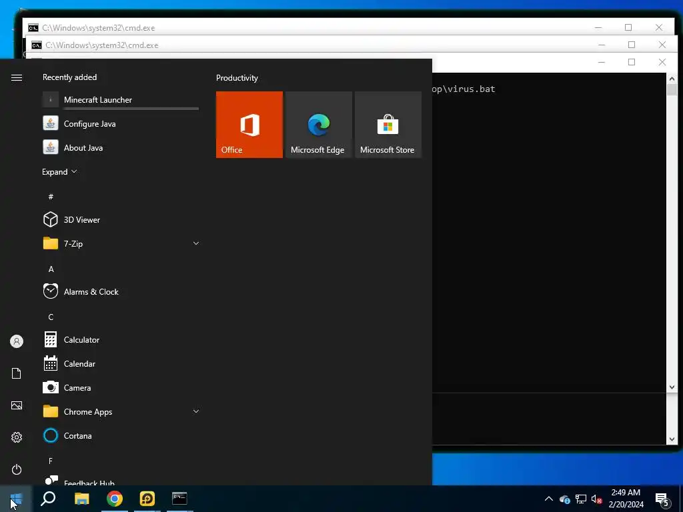
Task: Jump to letter A section header
Action: [x=51, y=269]
